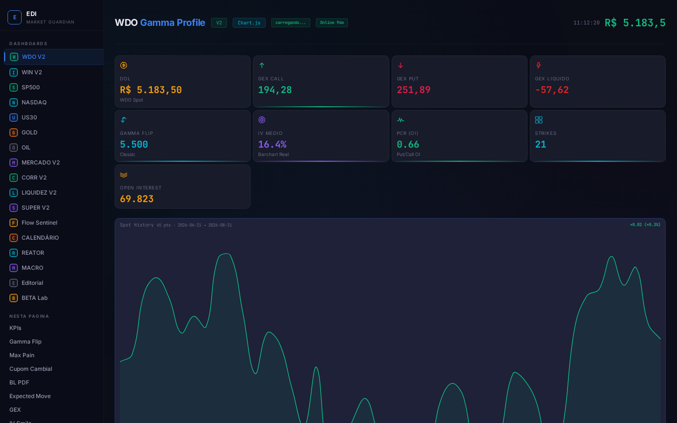Click the GEX LIQUIDO value -57,62
The width and height of the screenshot is (677, 423).
552,90
